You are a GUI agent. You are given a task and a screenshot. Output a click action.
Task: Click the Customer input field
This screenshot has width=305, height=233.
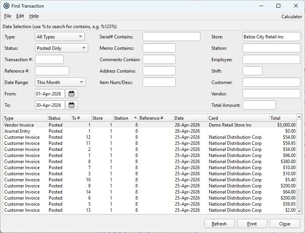click(272, 82)
